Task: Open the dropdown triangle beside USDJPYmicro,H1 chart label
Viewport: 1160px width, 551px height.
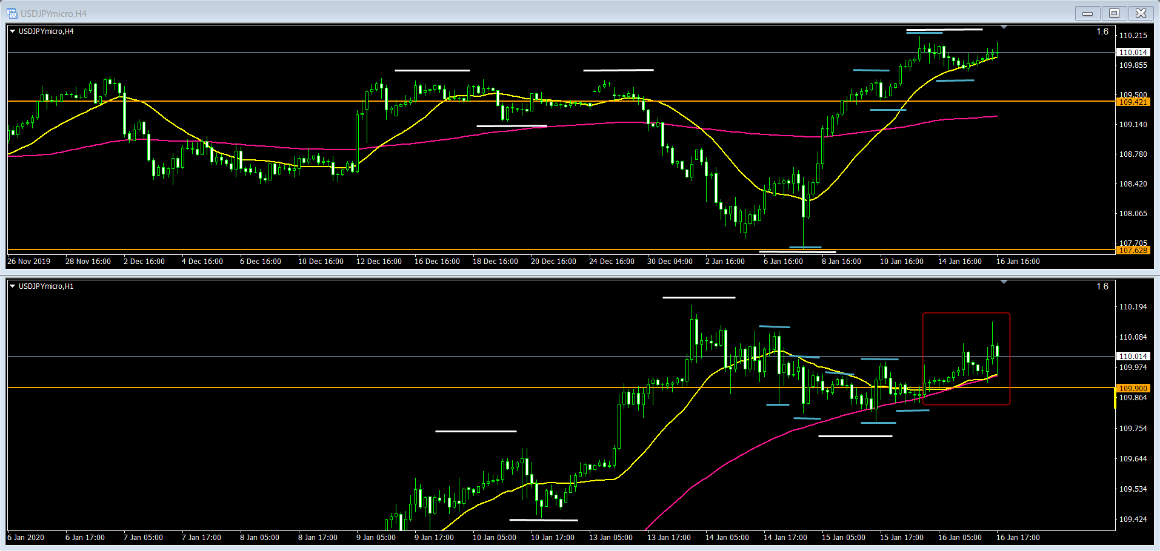Action: 12,286
